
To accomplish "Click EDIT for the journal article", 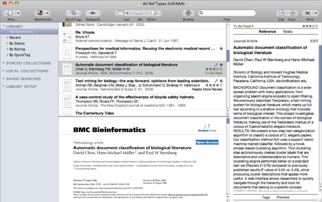I will click(314, 41).
